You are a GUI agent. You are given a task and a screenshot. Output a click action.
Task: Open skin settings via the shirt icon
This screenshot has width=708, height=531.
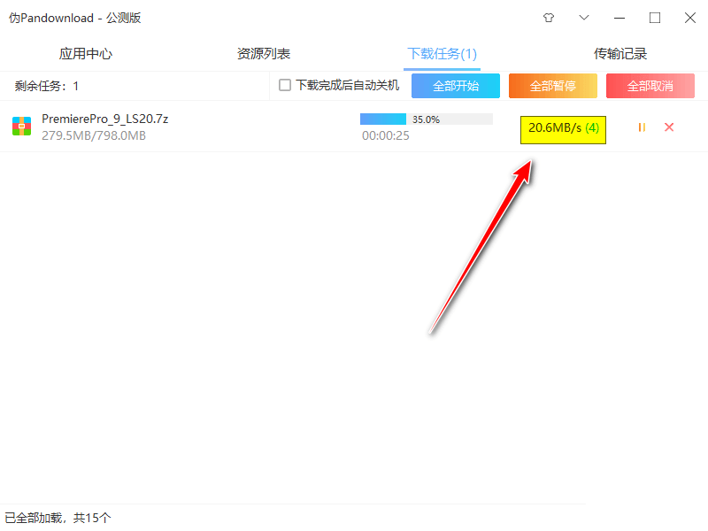click(x=548, y=18)
